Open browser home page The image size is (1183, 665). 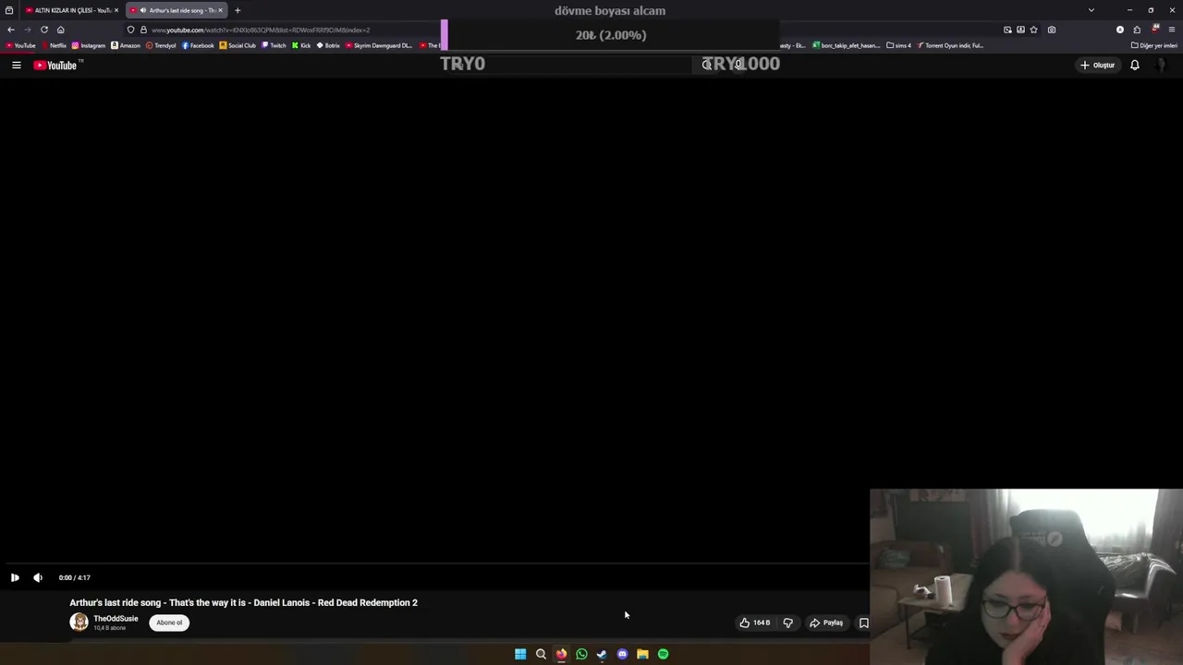point(61,30)
